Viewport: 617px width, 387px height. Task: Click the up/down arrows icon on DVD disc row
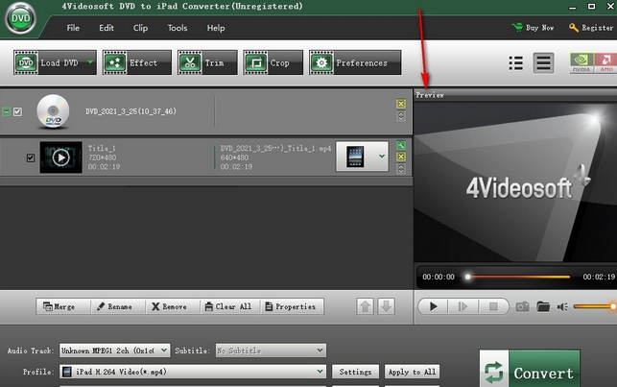[x=400, y=116]
